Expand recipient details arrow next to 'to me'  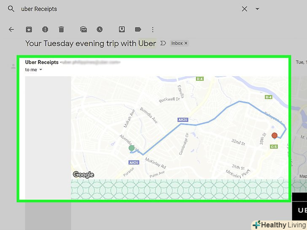click(41, 70)
